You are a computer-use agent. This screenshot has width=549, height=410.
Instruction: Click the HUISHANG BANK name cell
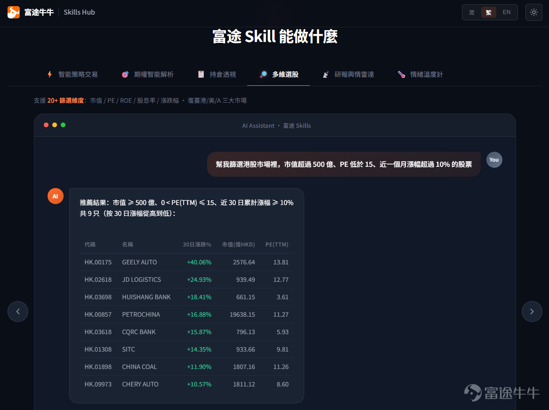(x=146, y=297)
